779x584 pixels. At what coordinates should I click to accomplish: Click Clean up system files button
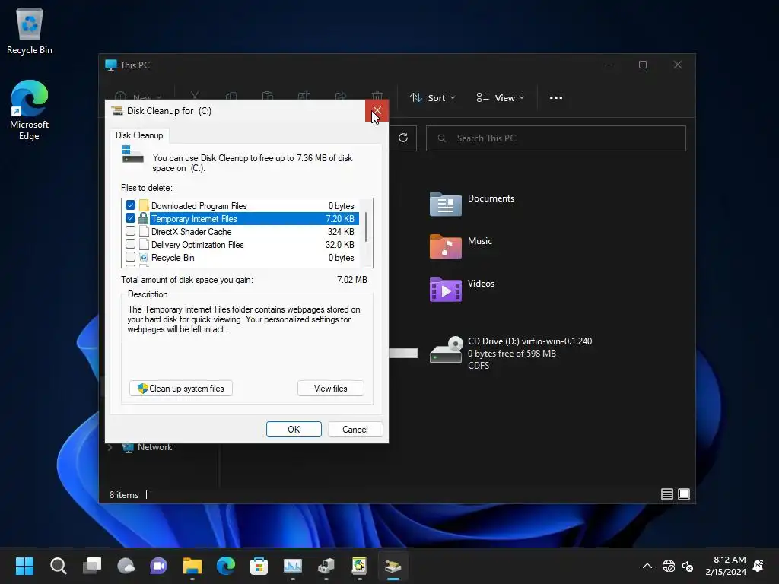click(181, 389)
